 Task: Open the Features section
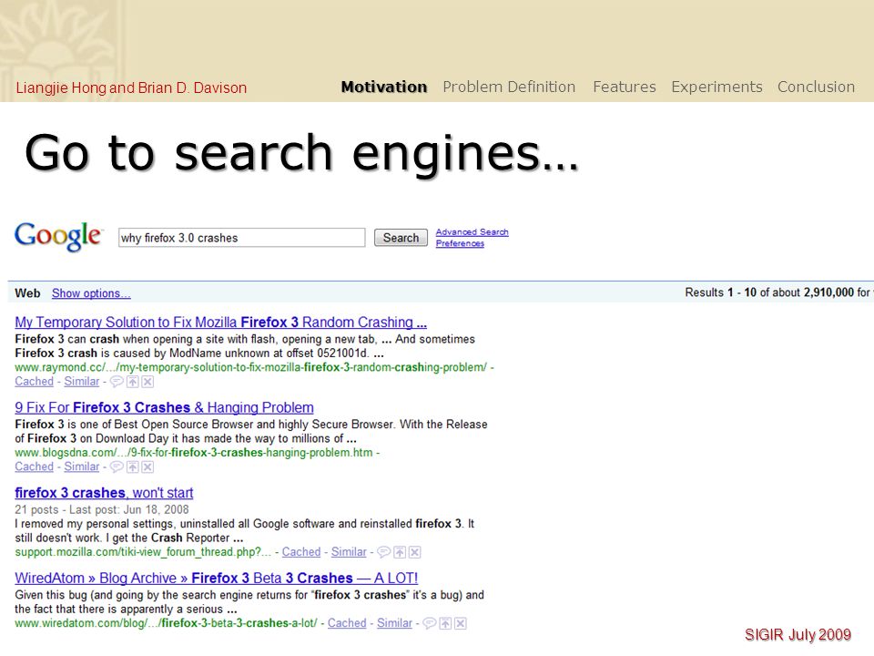(x=625, y=87)
